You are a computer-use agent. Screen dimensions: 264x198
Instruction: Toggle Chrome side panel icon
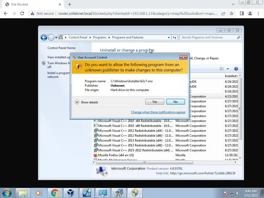pos(242,13)
